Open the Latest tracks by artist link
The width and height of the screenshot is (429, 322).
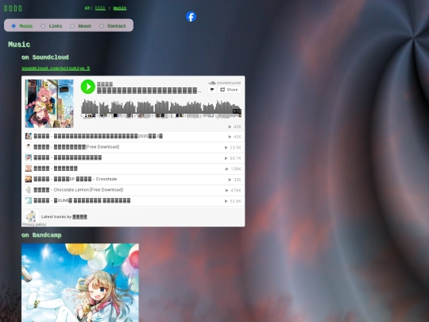[x=64, y=217]
